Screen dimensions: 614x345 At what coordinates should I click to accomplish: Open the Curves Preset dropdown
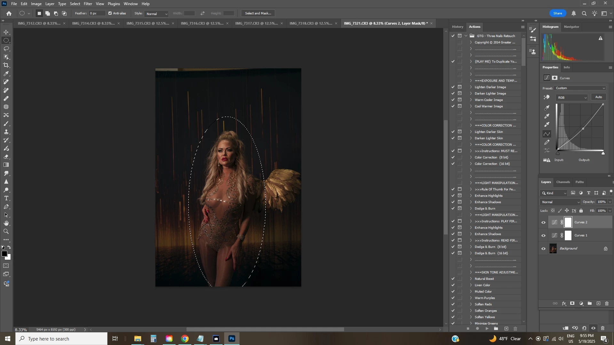click(x=580, y=88)
